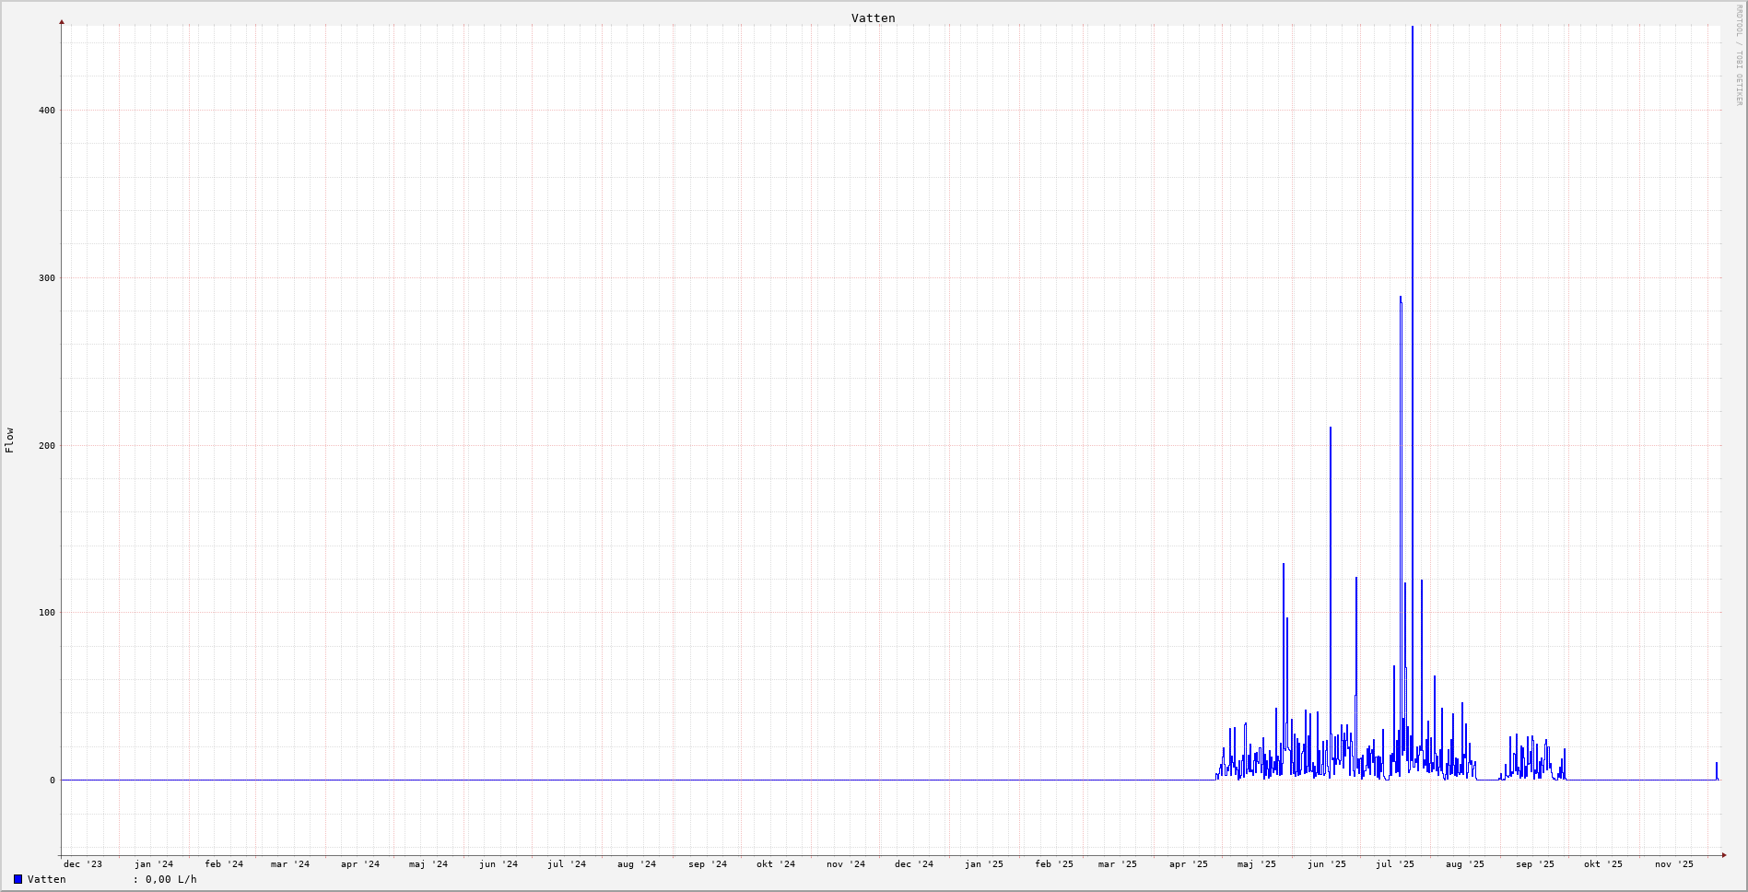The height and width of the screenshot is (892, 1748).
Task: Click the 200 y-axis tick label
Action: tap(46, 446)
